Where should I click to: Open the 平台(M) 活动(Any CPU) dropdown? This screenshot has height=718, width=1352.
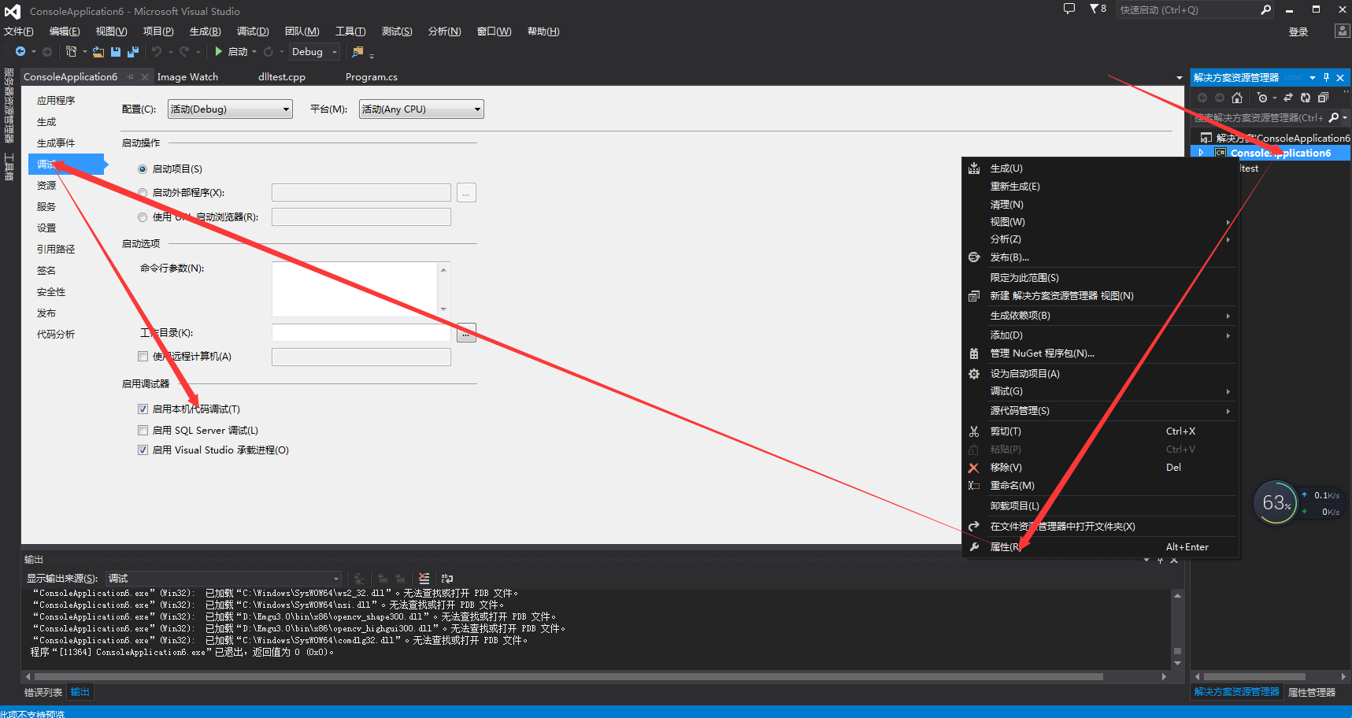point(421,109)
